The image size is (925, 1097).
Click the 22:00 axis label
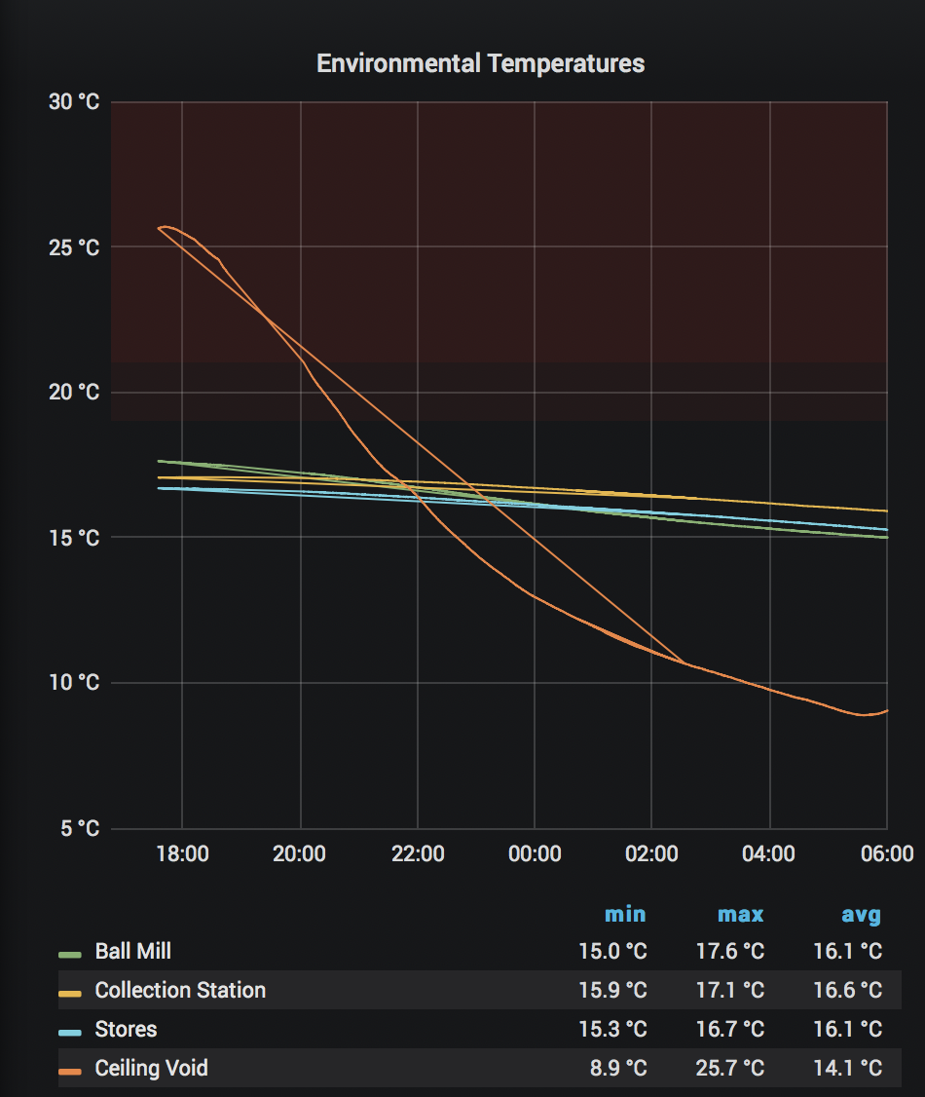point(419,854)
